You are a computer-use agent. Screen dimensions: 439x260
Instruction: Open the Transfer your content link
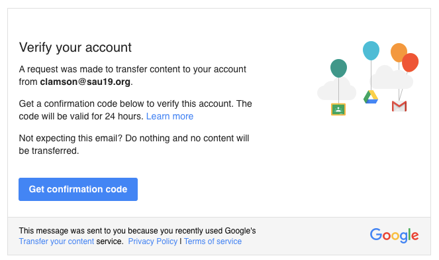tap(56, 241)
